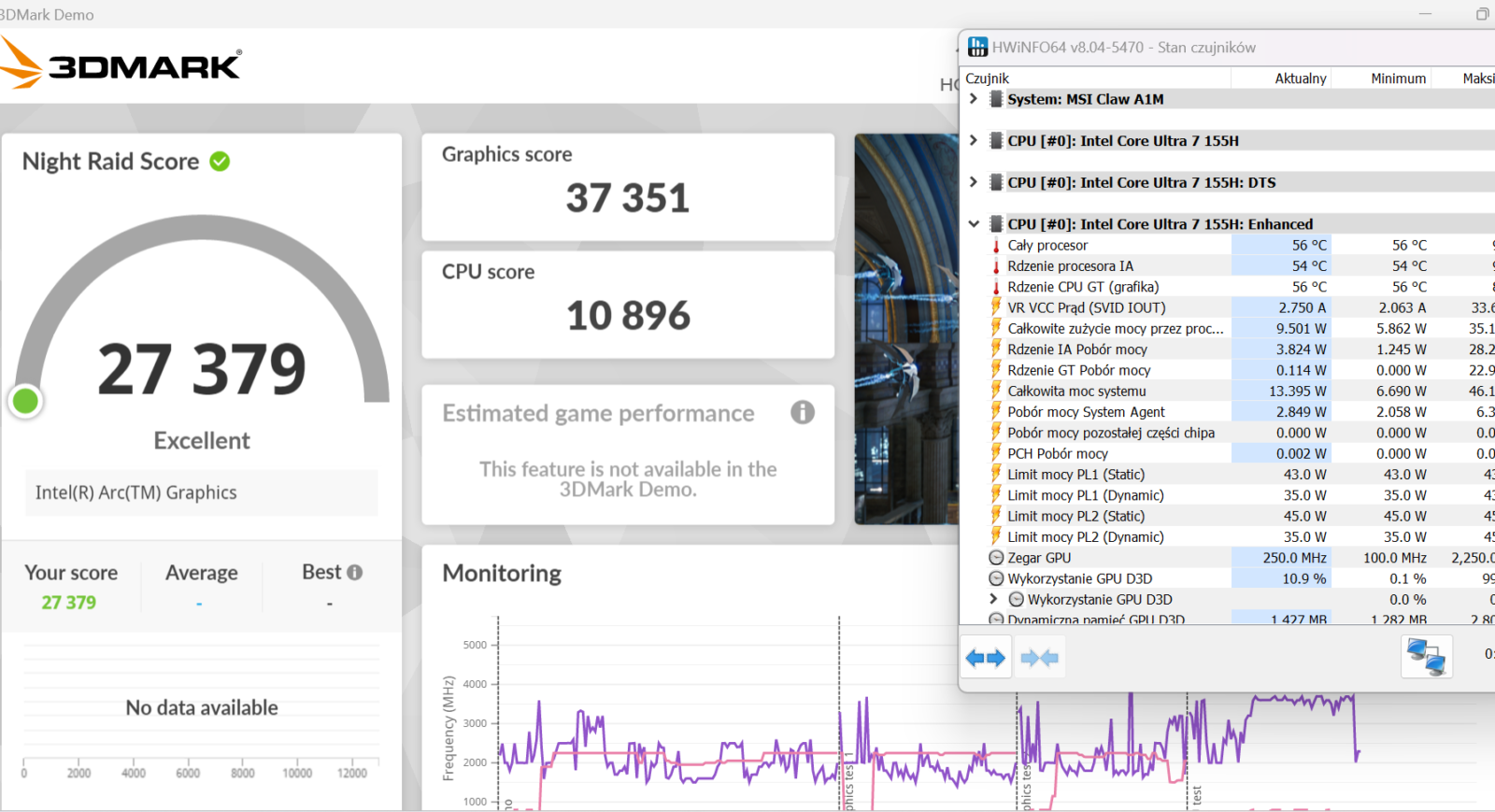Expand the Intel Core Ultra 7 155H: DTS group
The width and height of the screenshot is (1495, 812).
point(974,182)
